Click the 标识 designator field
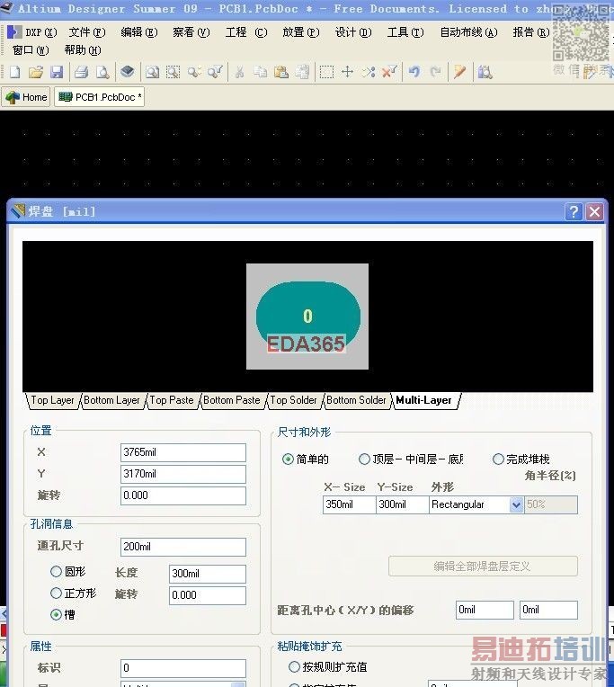This screenshot has width=614, height=687. click(x=183, y=668)
